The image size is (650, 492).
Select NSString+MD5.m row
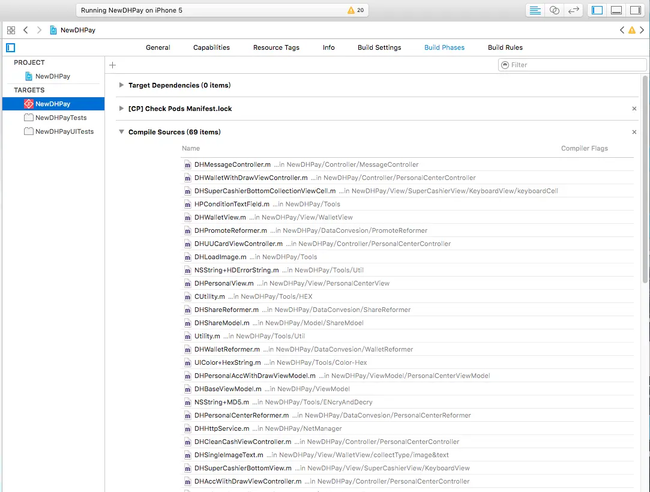coord(407,402)
